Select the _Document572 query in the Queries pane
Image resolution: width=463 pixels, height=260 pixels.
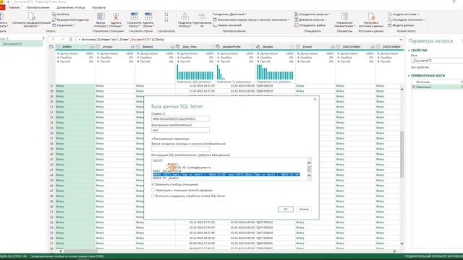click(22, 44)
